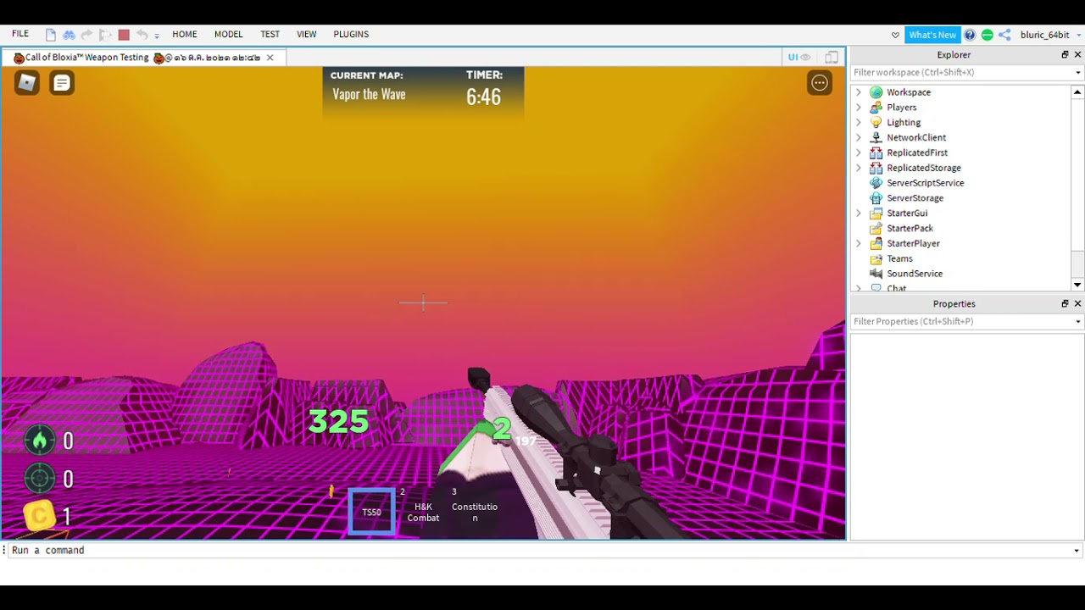1085x610 pixels.
Task: Open the device emulator icon
Action: pos(832,58)
